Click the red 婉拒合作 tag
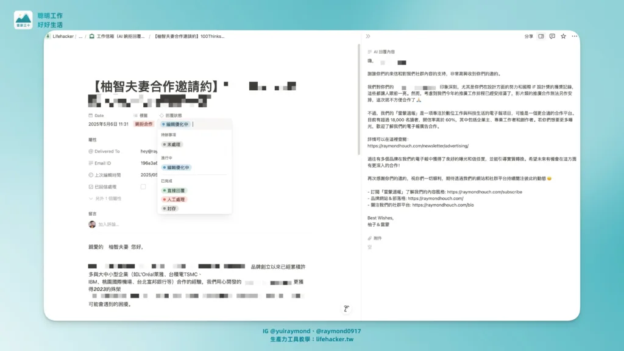624x351 pixels. coord(146,124)
